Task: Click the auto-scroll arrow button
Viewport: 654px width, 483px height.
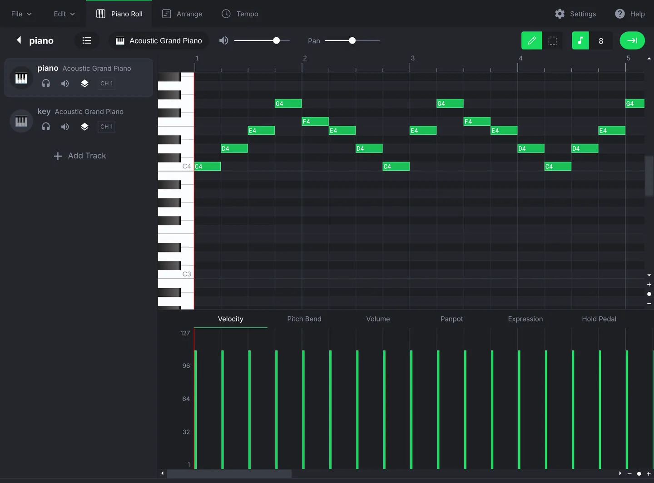Action: [632, 40]
